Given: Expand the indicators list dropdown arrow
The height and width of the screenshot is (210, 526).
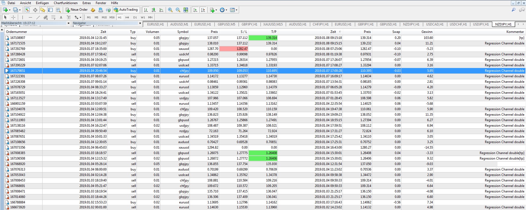Looking at the screenshot, I should click(216, 10).
